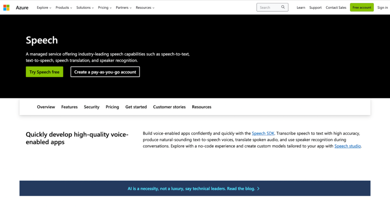Open the Support link in header

315,8
